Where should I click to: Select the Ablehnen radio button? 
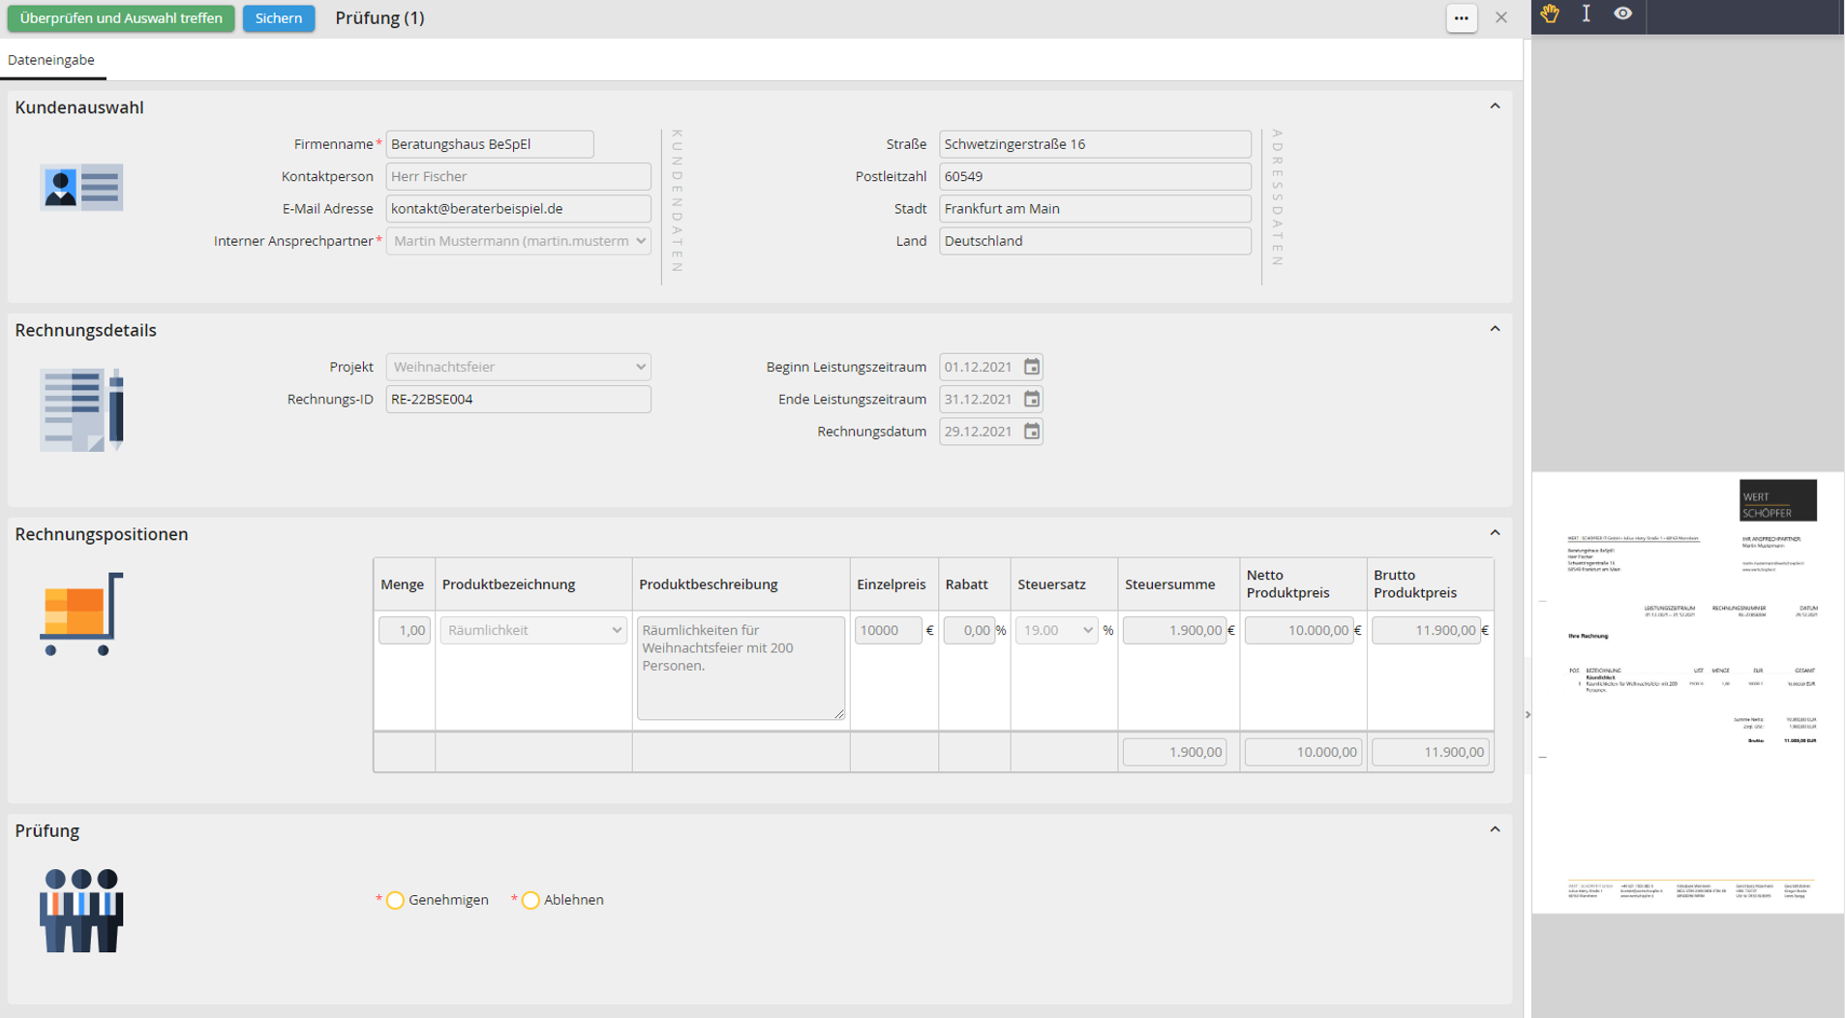click(530, 900)
